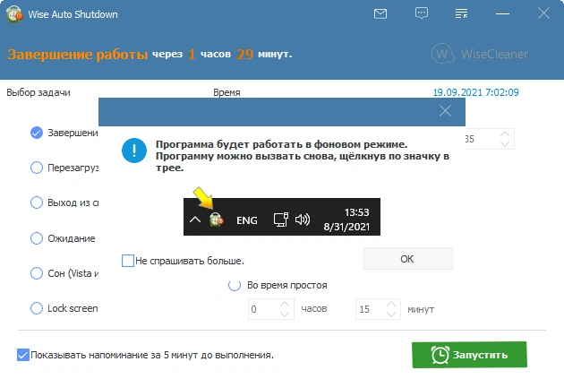This screenshot has width=564, height=379.
Task: Click the blue exclamation info icon
Action: pyautogui.click(x=134, y=151)
